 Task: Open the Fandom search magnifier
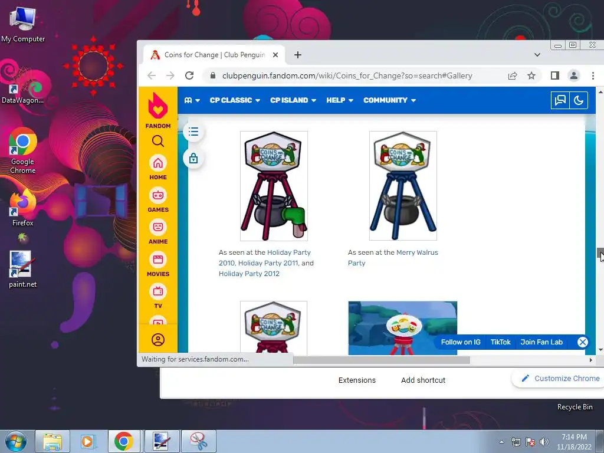tap(158, 141)
